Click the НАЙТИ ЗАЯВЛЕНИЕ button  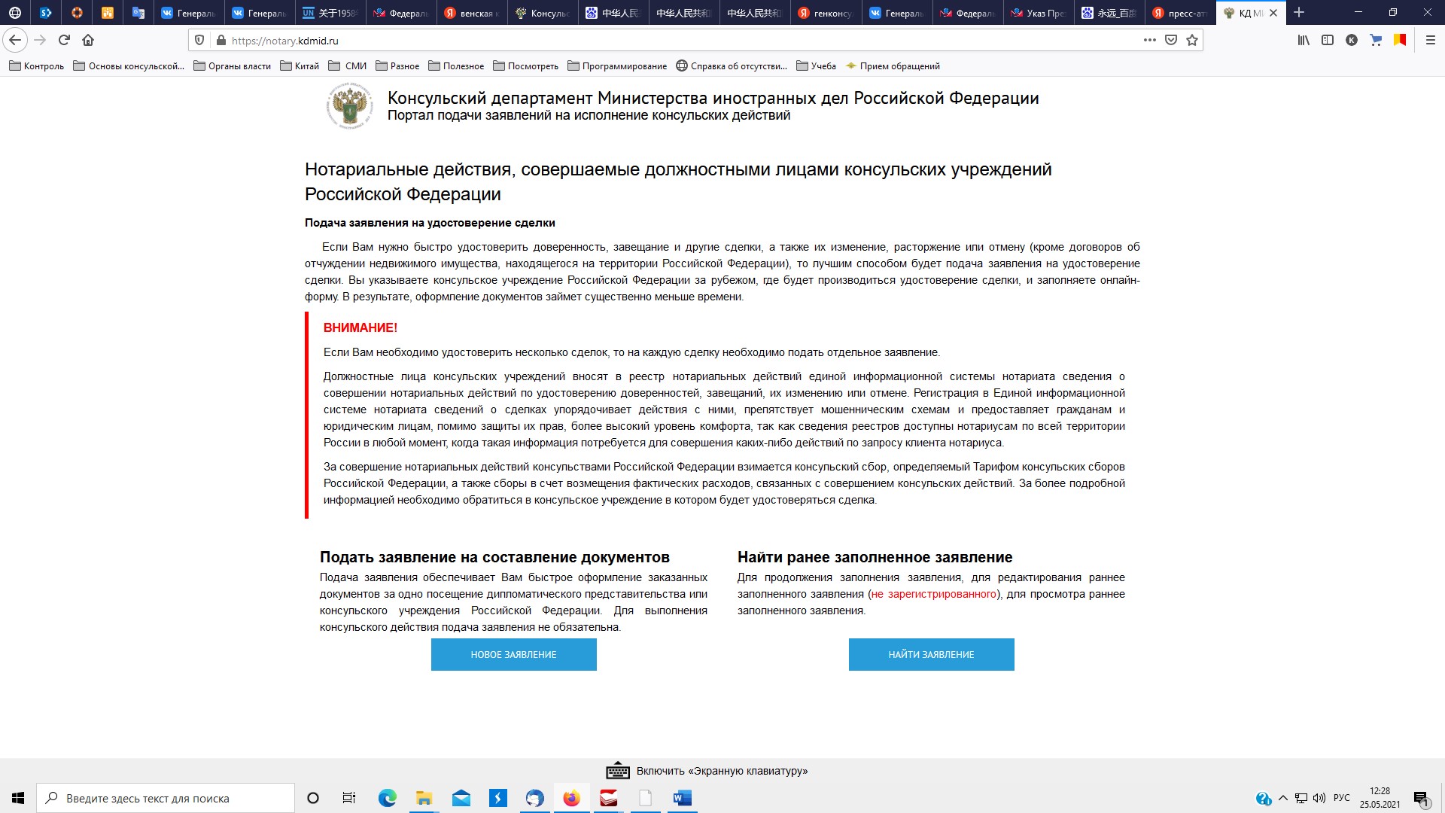(x=932, y=655)
